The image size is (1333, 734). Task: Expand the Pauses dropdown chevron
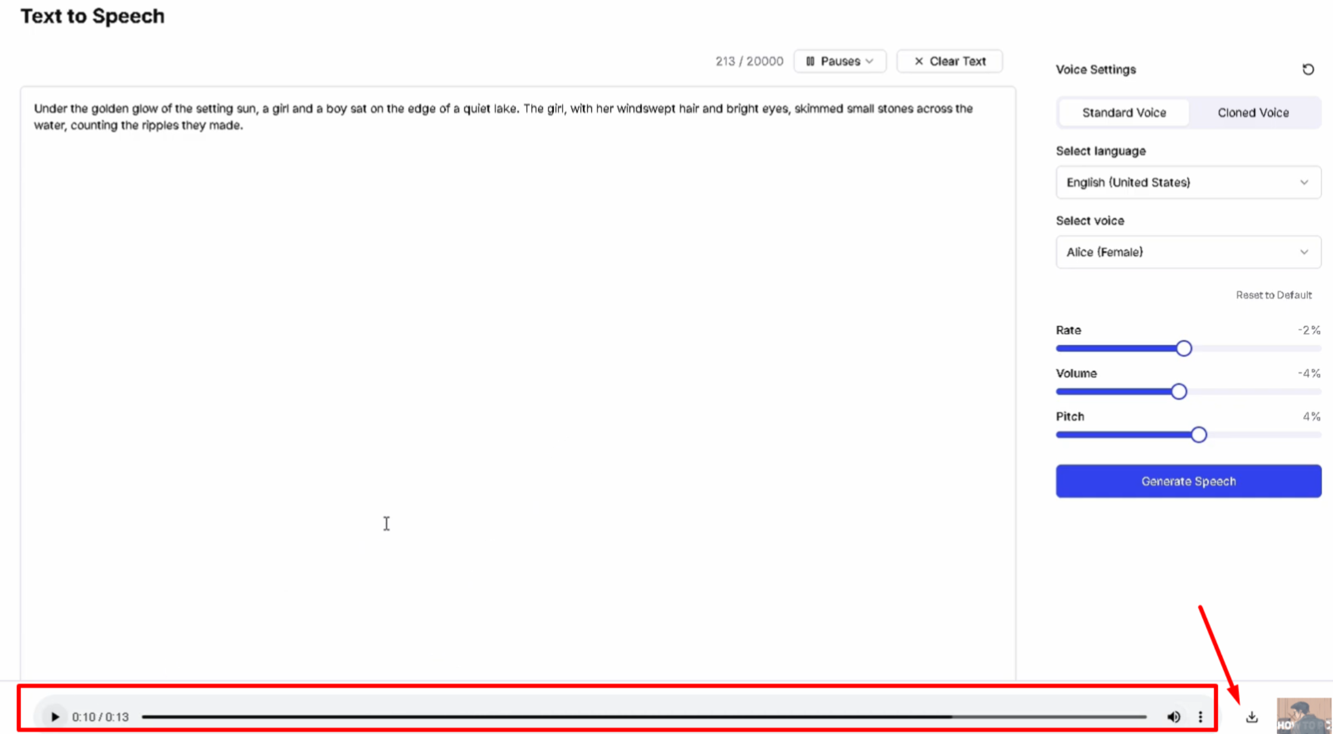[869, 61]
